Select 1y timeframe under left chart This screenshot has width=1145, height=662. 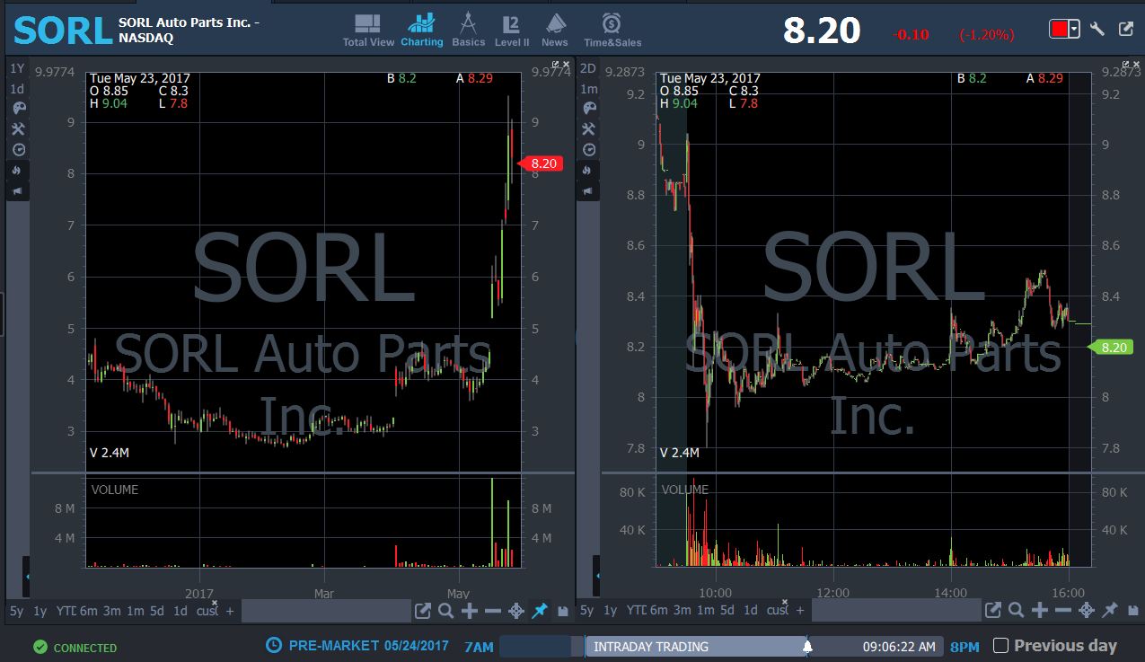pyautogui.click(x=40, y=611)
